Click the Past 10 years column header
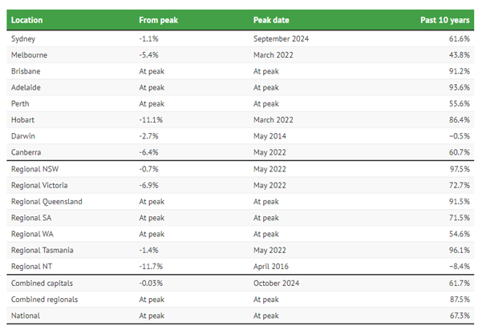This screenshot has height=330, width=482. [445, 20]
